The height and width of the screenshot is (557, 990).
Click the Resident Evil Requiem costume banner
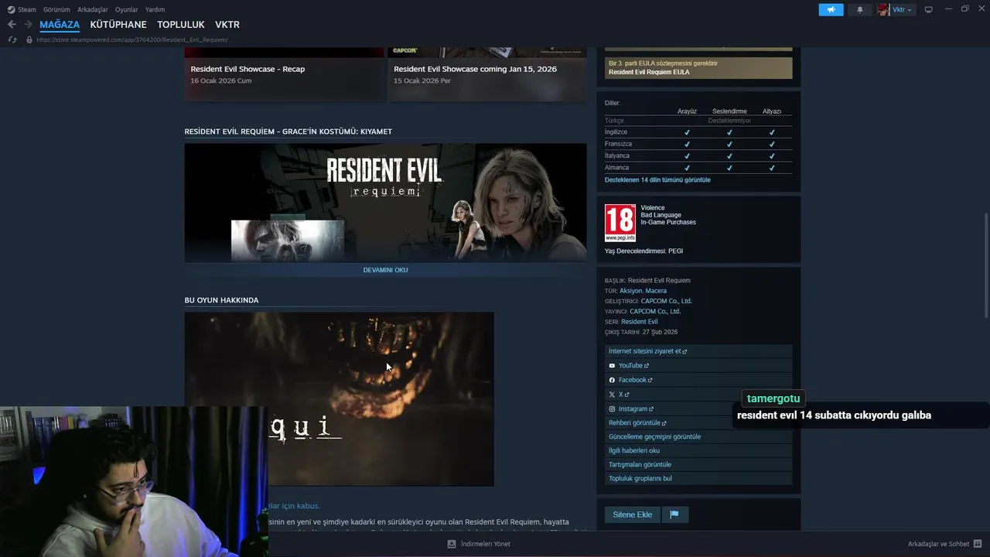click(x=385, y=203)
